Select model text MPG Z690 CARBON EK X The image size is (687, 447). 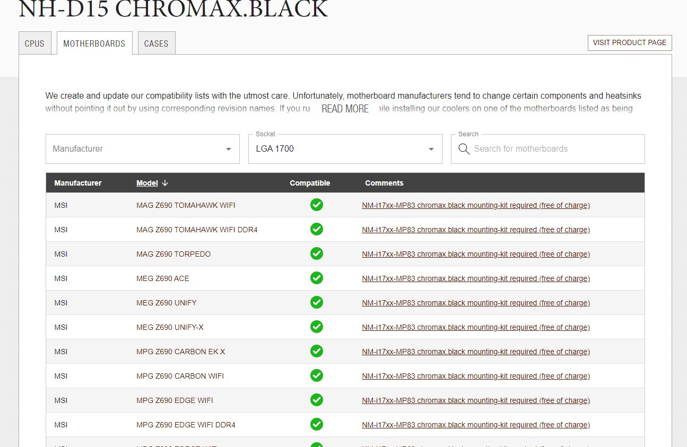pyautogui.click(x=181, y=352)
